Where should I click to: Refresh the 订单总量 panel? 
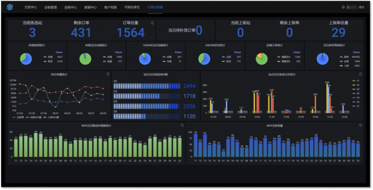pyautogui.click(x=152, y=22)
